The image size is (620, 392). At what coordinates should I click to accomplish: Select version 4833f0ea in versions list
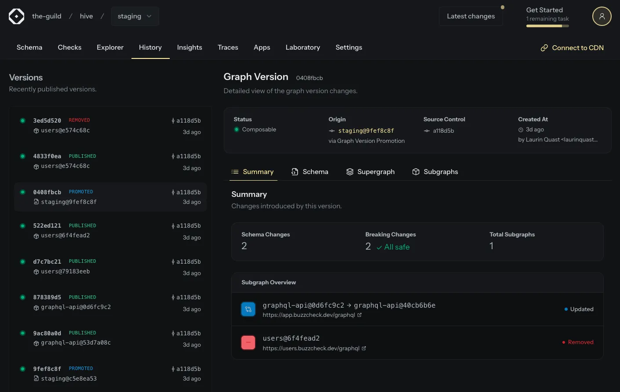click(x=110, y=162)
